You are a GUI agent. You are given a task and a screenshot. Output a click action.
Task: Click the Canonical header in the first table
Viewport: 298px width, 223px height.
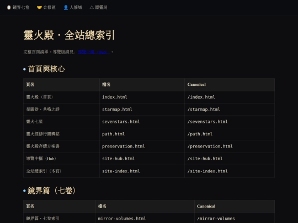[230, 85]
